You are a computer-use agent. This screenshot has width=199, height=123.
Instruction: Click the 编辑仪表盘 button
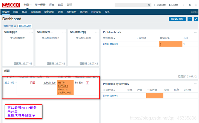(x=177, y=19)
